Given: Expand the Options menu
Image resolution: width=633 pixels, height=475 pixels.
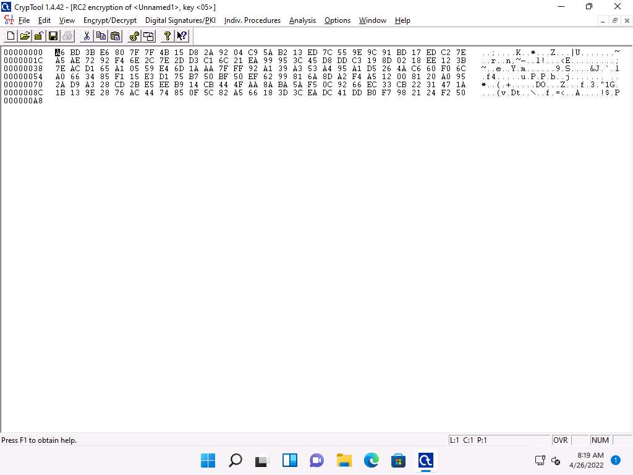Looking at the screenshot, I should point(338,20).
